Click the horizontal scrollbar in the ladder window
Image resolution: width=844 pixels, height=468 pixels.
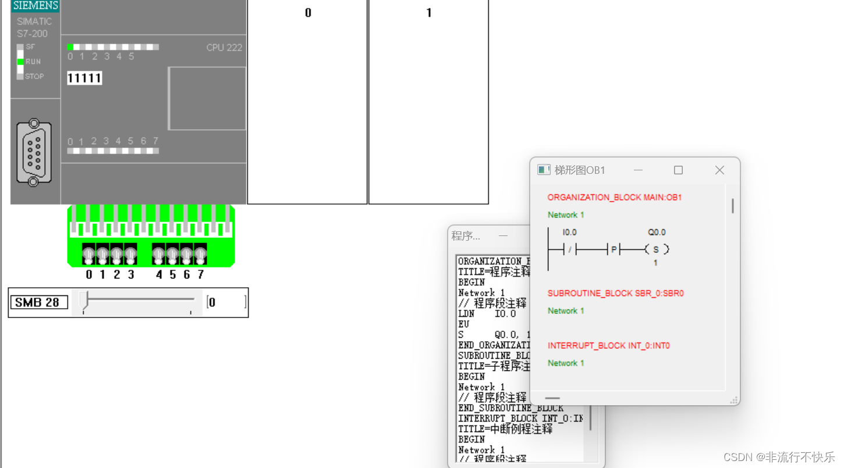pyautogui.click(x=552, y=398)
